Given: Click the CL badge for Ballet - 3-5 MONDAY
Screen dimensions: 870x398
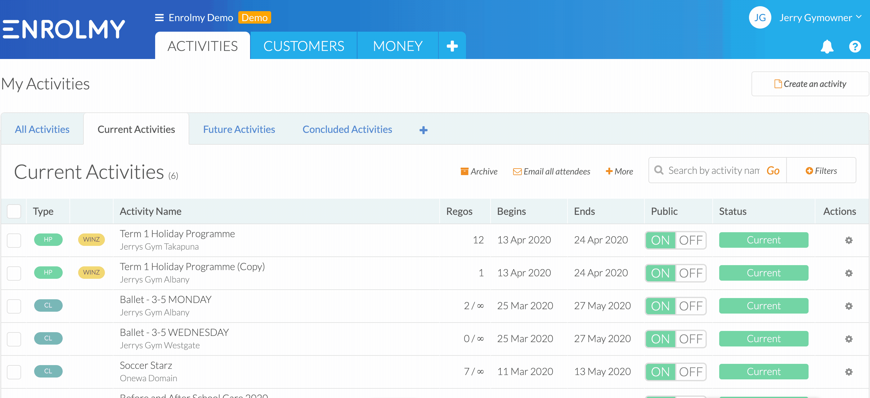Looking at the screenshot, I should (48, 305).
